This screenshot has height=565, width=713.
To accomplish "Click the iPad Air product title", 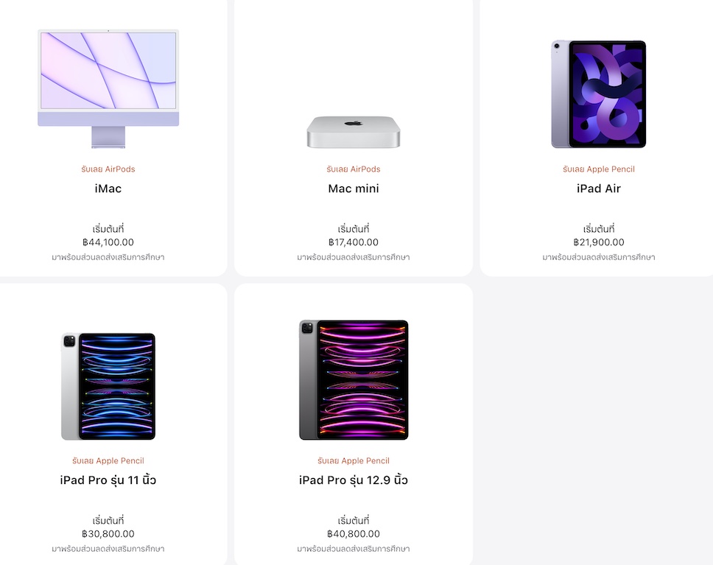I will pyautogui.click(x=598, y=189).
